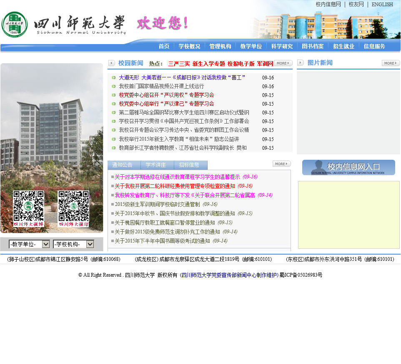Open 校内信息网 top link
Viewport: 401px width, 364px height.
pyautogui.click(x=328, y=4)
